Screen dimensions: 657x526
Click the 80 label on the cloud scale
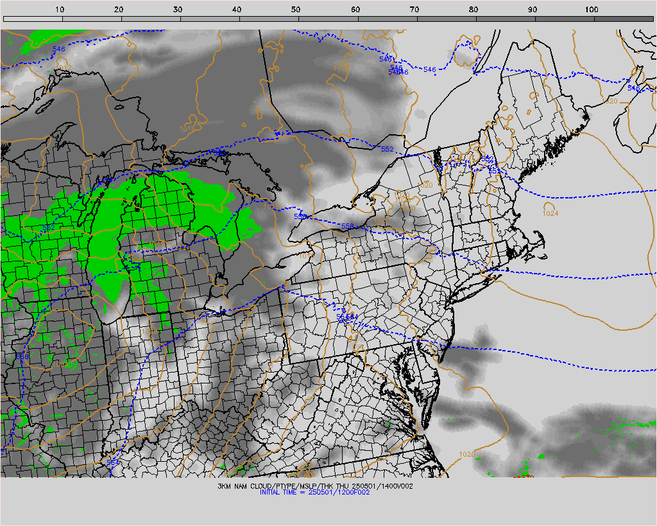pos(474,10)
